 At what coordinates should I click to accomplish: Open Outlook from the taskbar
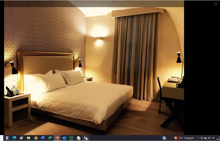pos(64,138)
